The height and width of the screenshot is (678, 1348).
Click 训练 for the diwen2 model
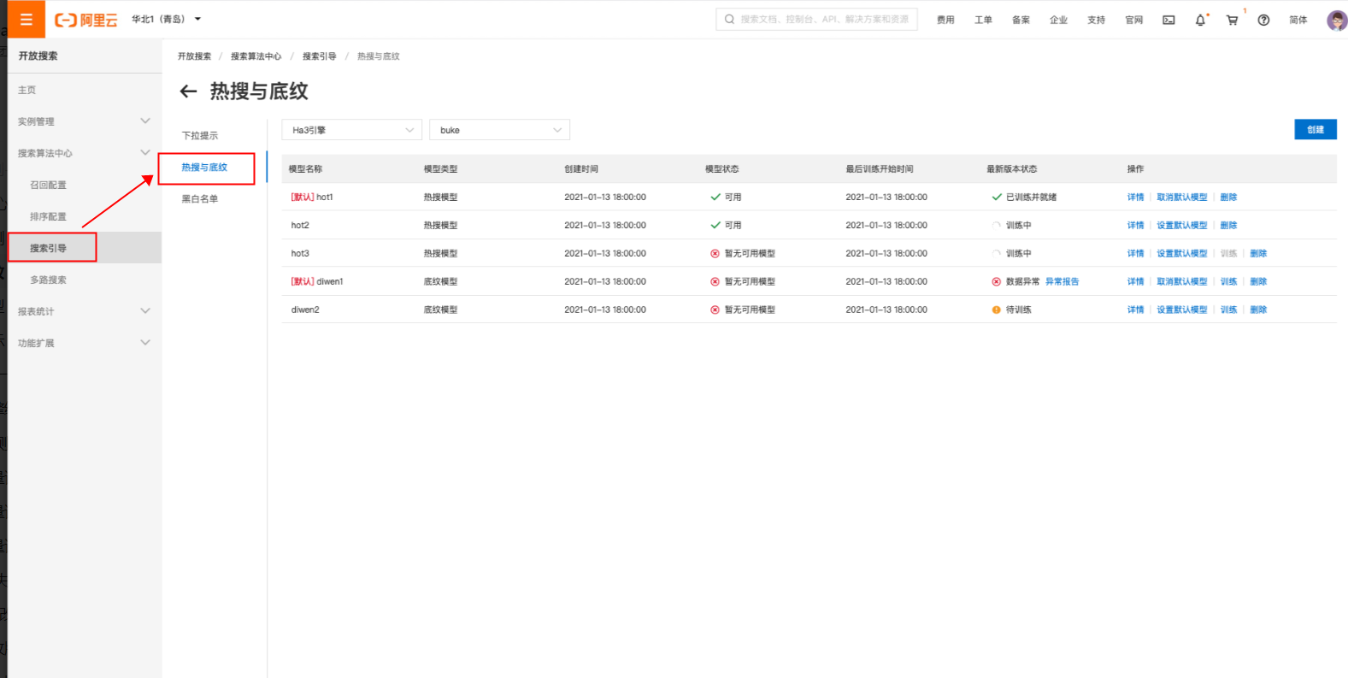[x=1228, y=310]
